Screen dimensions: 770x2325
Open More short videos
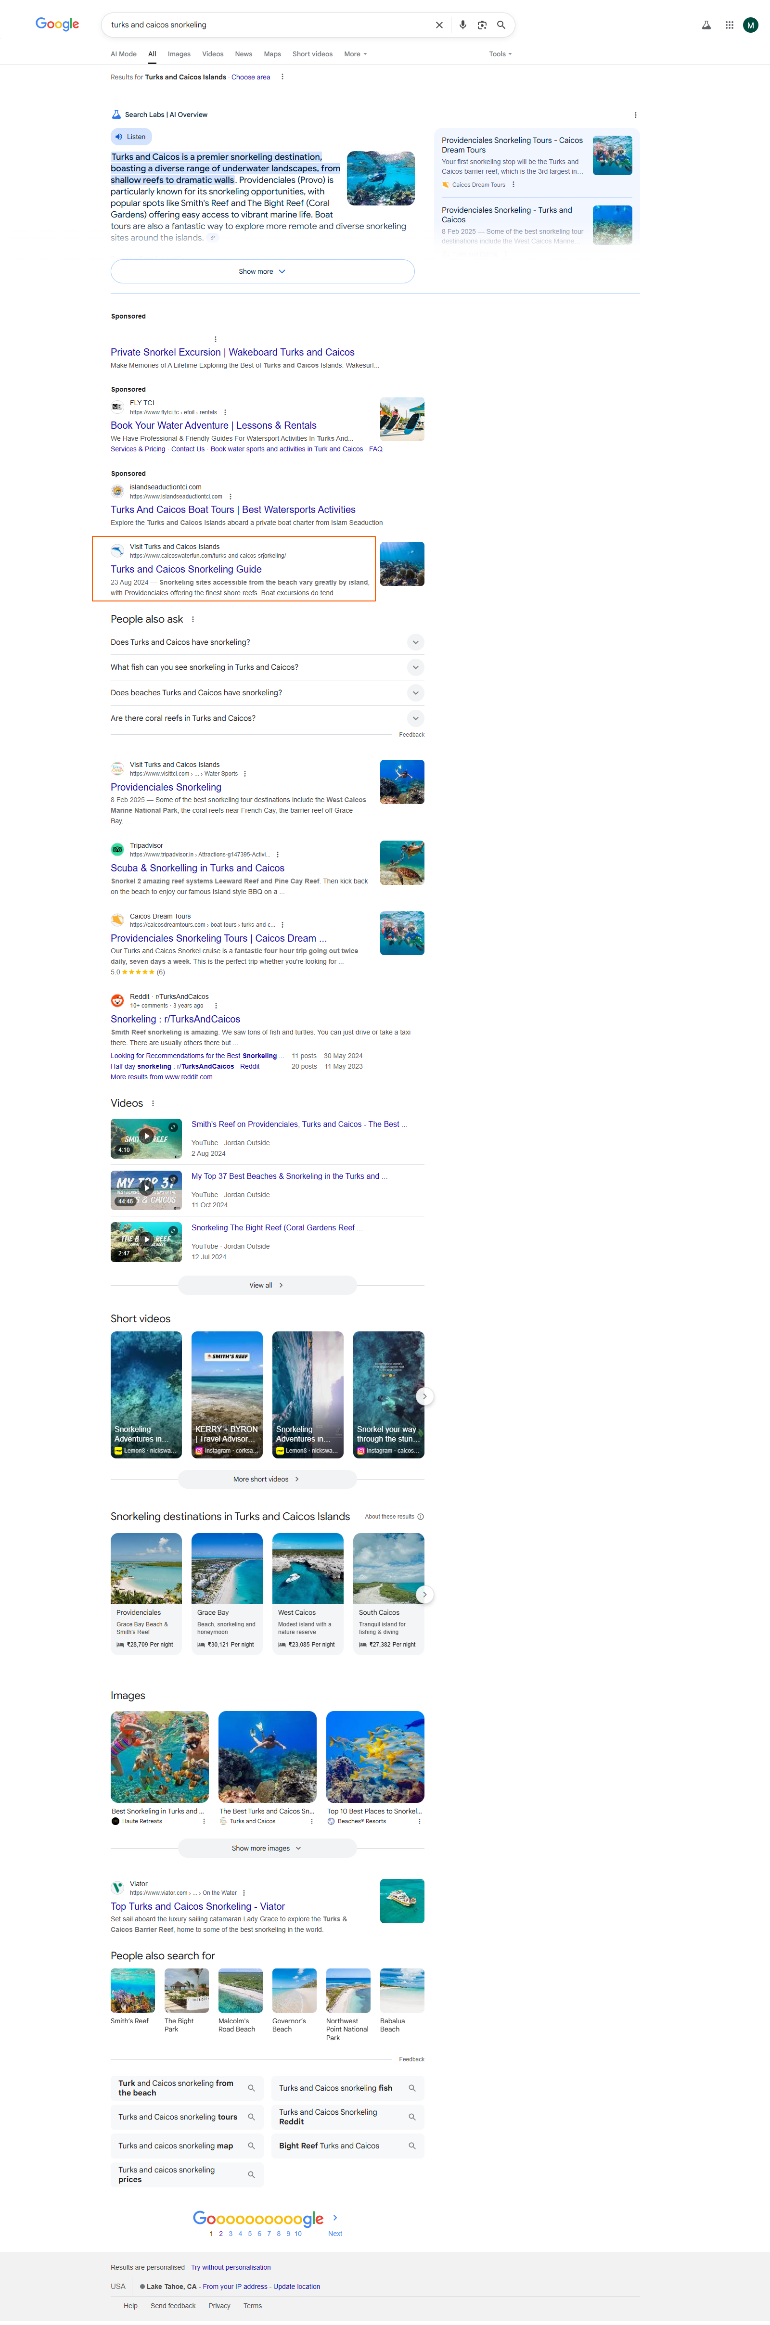[267, 1479]
